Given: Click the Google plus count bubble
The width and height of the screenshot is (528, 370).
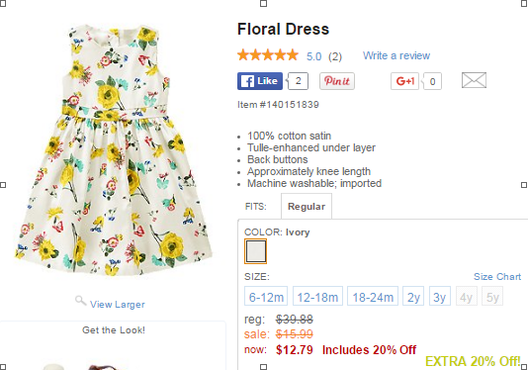Looking at the screenshot, I should point(432,81).
